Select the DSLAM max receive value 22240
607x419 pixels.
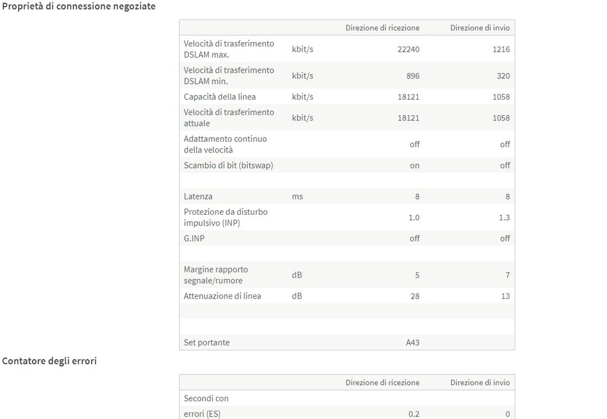tap(408, 49)
